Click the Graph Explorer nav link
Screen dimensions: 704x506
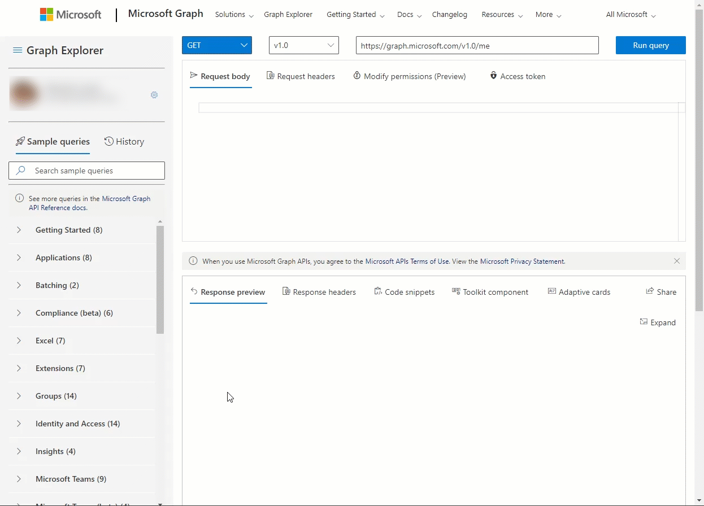coord(288,15)
